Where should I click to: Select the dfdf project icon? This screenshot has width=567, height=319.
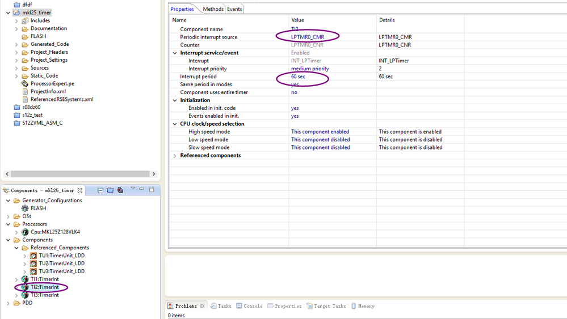coord(16,5)
